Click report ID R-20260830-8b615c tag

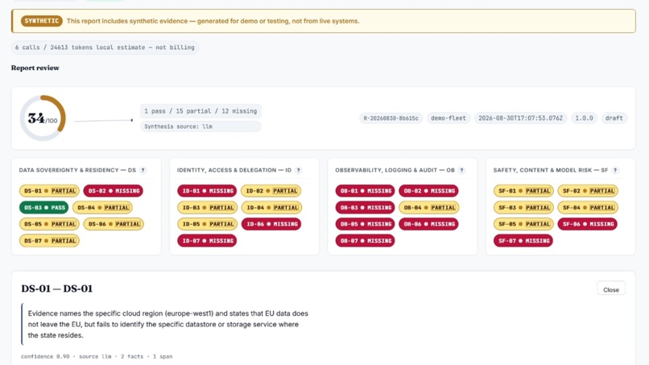[391, 118]
